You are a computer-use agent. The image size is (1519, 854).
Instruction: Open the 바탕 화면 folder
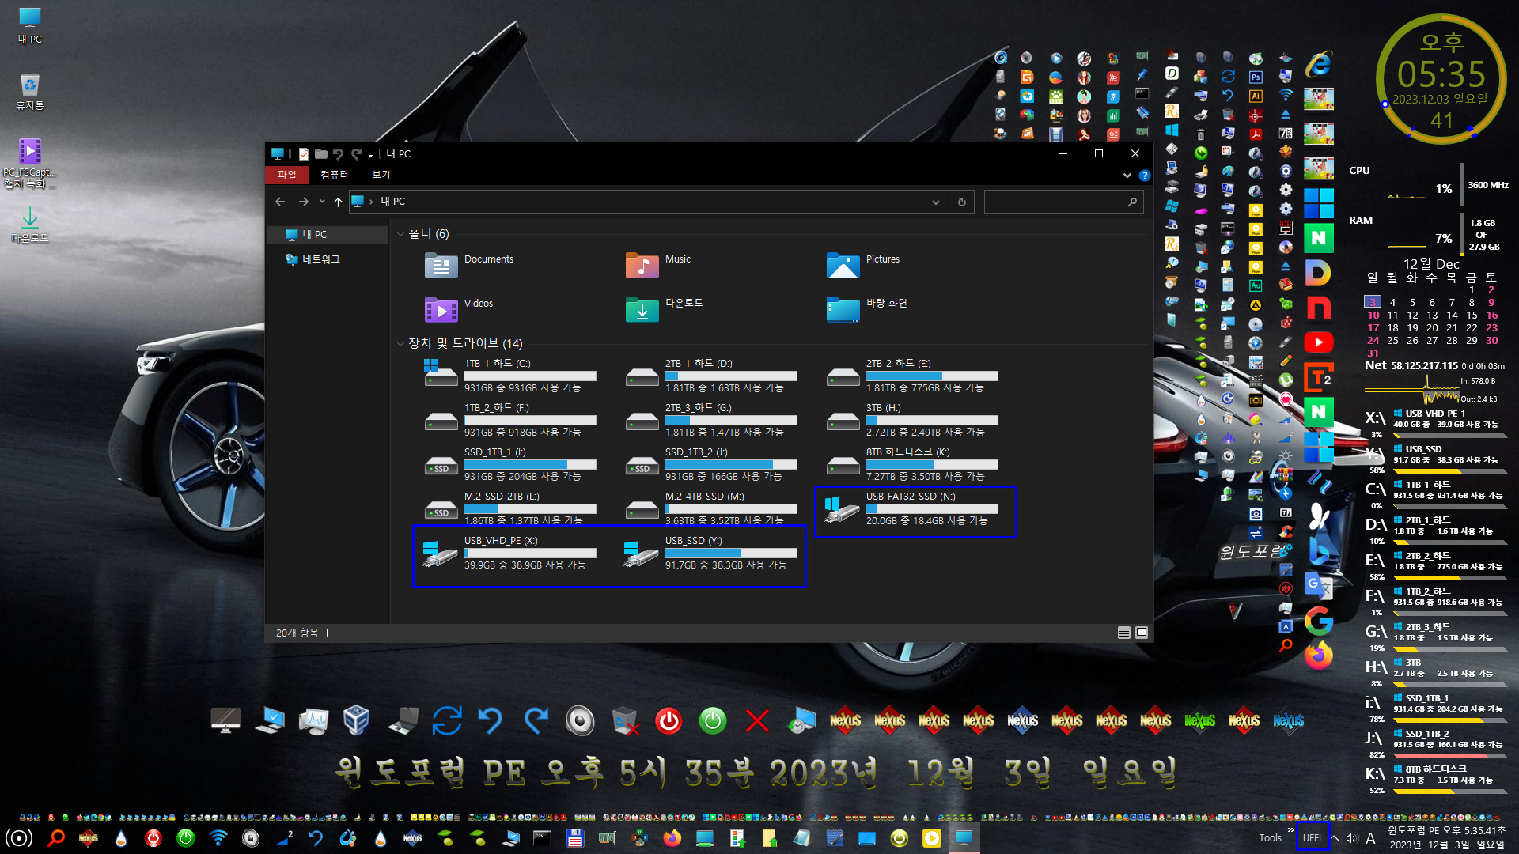pos(867,308)
